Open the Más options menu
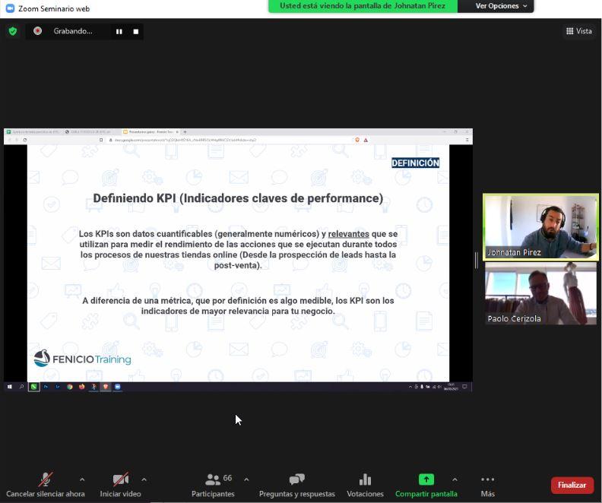The height and width of the screenshot is (503, 602). click(487, 479)
